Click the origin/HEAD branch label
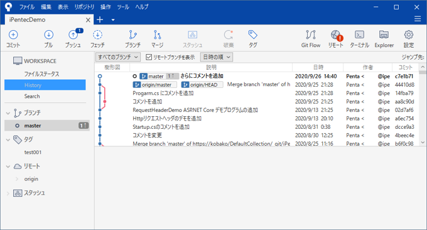 pyautogui.click(x=202, y=85)
